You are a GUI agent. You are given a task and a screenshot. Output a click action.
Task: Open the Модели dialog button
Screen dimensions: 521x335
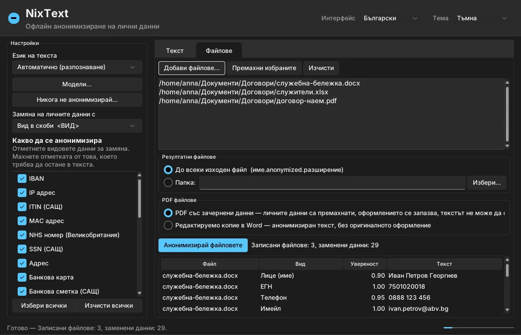click(x=77, y=84)
